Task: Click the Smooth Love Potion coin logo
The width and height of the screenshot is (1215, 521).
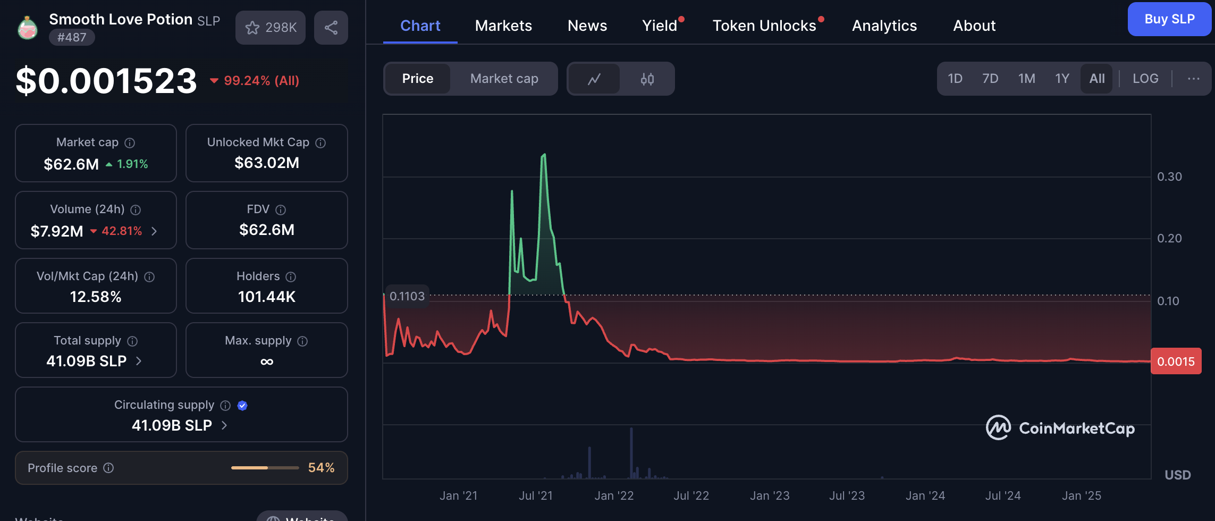Action: click(28, 28)
